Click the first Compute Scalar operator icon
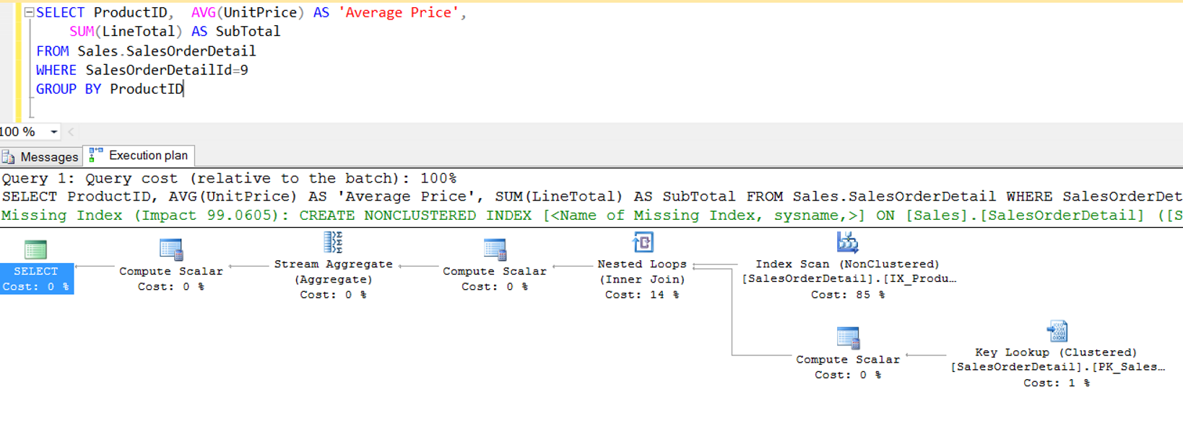This screenshot has height=426, width=1183. (x=171, y=249)
